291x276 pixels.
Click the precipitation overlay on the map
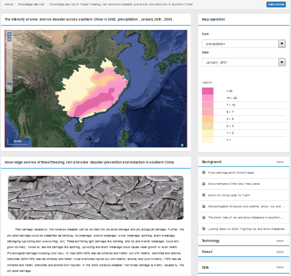click(x=93, y=91)
